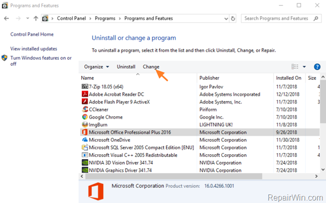
Task: Sort by the Size column header
Action: [x=312, y=78]
